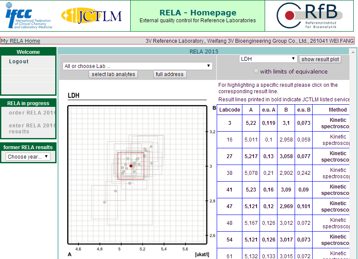Click 'select lab analytes' button
Screen dimensions: 358x259
113,74
